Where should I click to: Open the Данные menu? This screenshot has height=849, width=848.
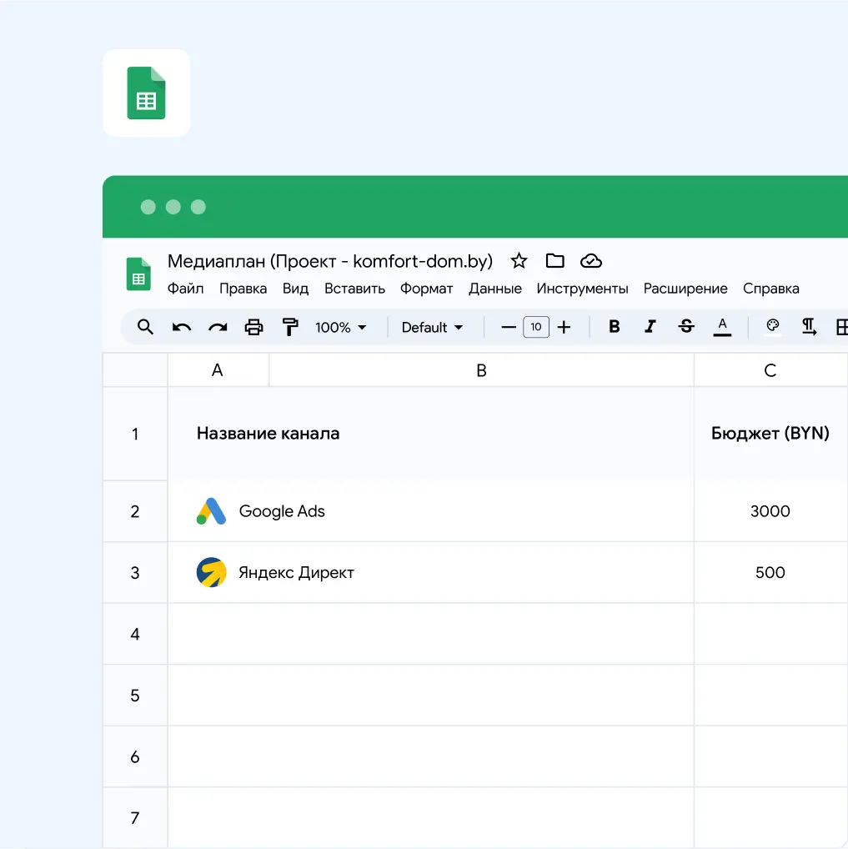pyautogui.click(x=494, y=289)
